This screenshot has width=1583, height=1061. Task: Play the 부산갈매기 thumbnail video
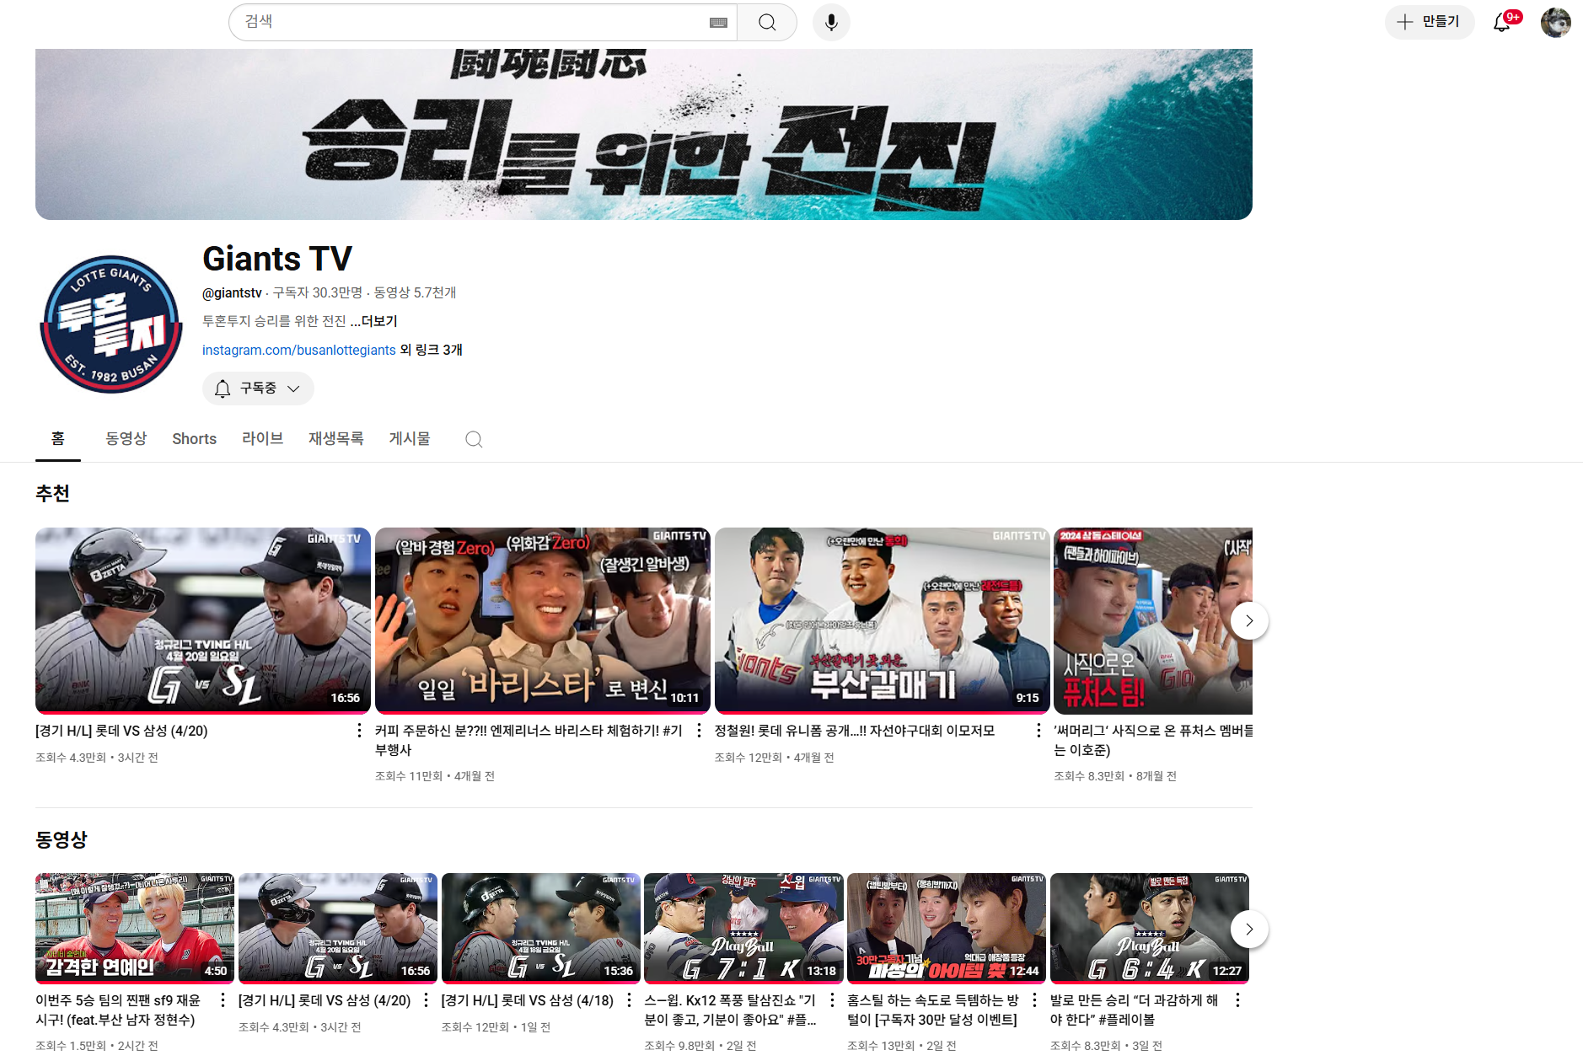[x=883, y=620]
